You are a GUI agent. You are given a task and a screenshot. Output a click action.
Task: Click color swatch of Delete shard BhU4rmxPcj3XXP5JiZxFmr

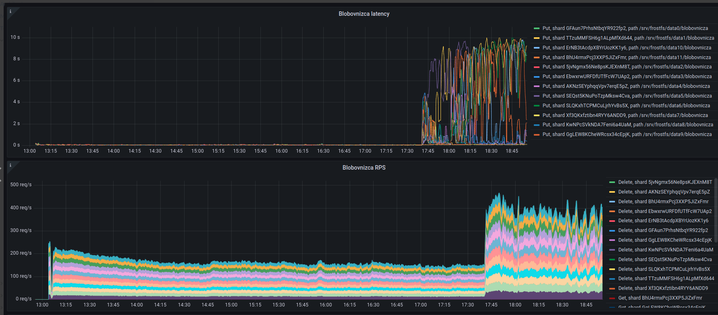pyautogui.click(x=612, y=202)
